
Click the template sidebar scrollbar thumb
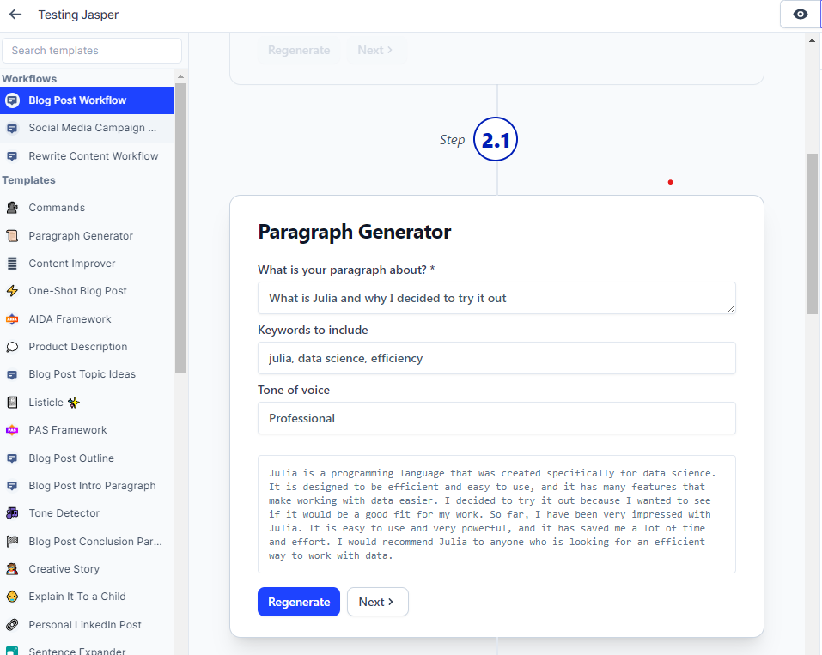[181, 228]
